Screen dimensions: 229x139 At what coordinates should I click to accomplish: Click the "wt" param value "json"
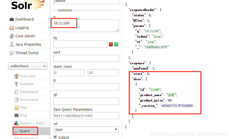pos(150,42)
